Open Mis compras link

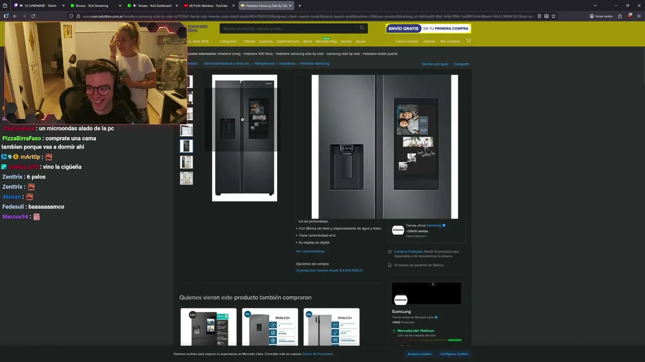click(450, 41)
